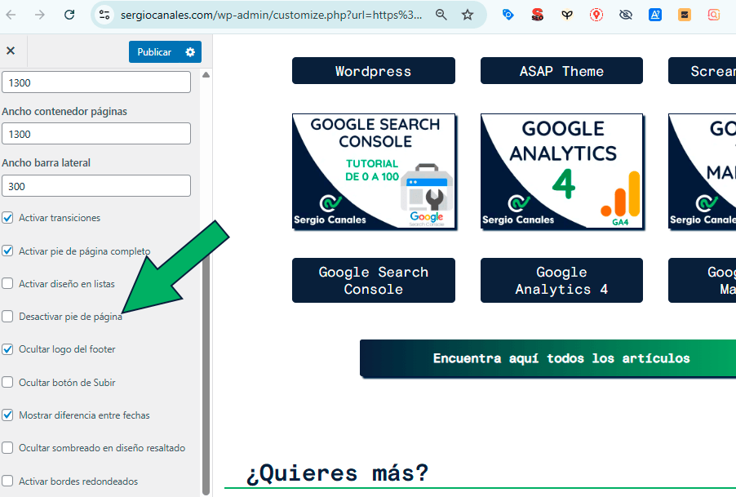Check Activar bordes redondeados

point(8,480)
